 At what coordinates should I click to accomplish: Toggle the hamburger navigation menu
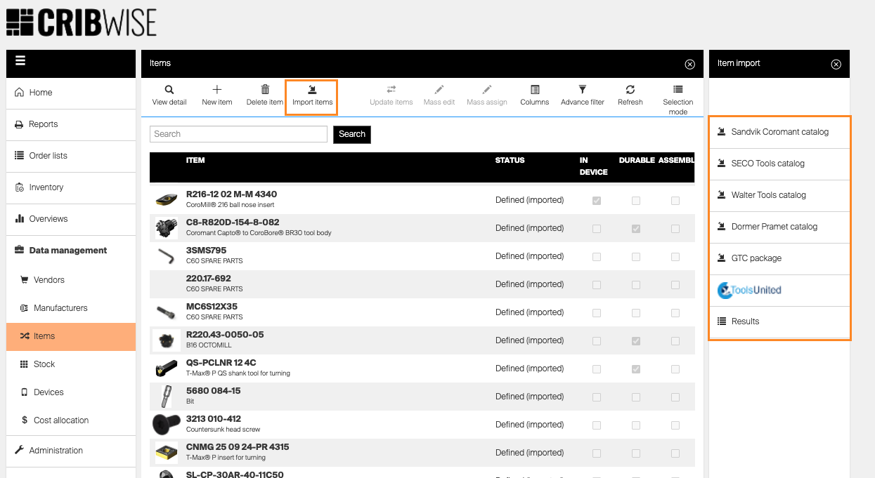[20, 61]
